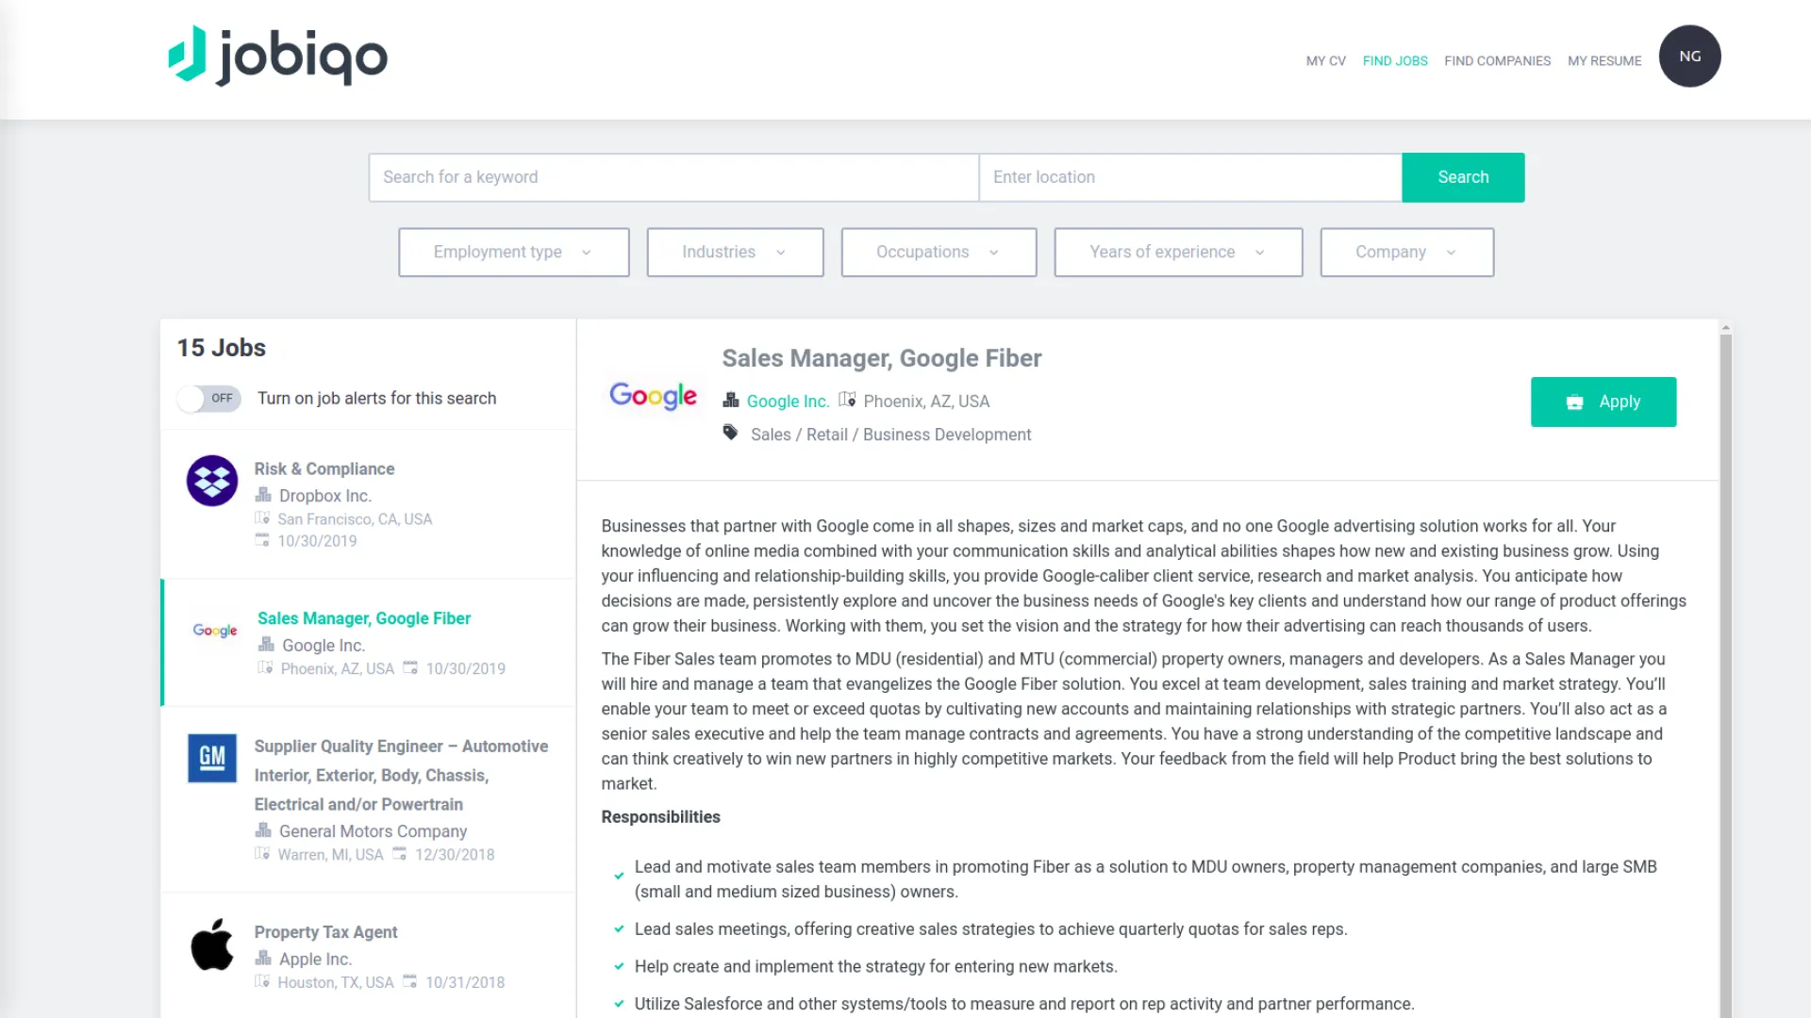Open the Industries filter dropdown
This screenshot has height=1018, width=1811.
pyautogui.click(x=735, y=253)
